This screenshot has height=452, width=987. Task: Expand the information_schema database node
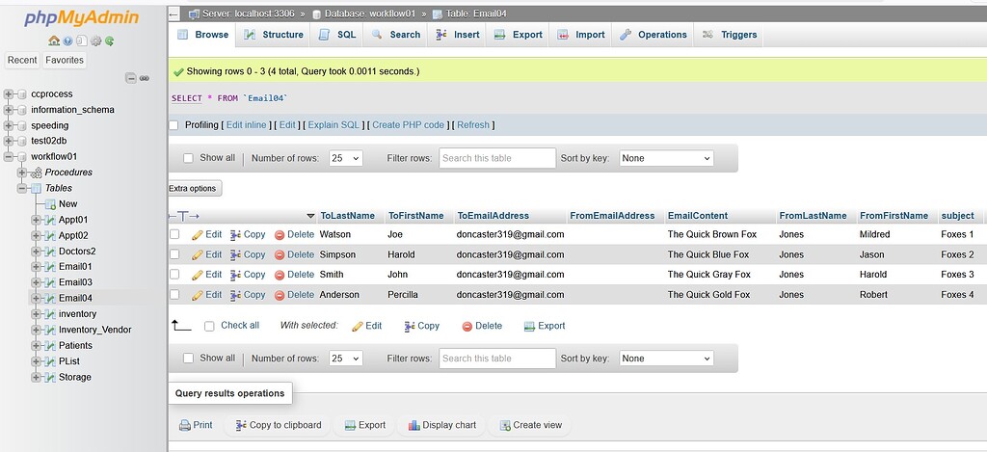pyautogui.click(x=8, y=110)
